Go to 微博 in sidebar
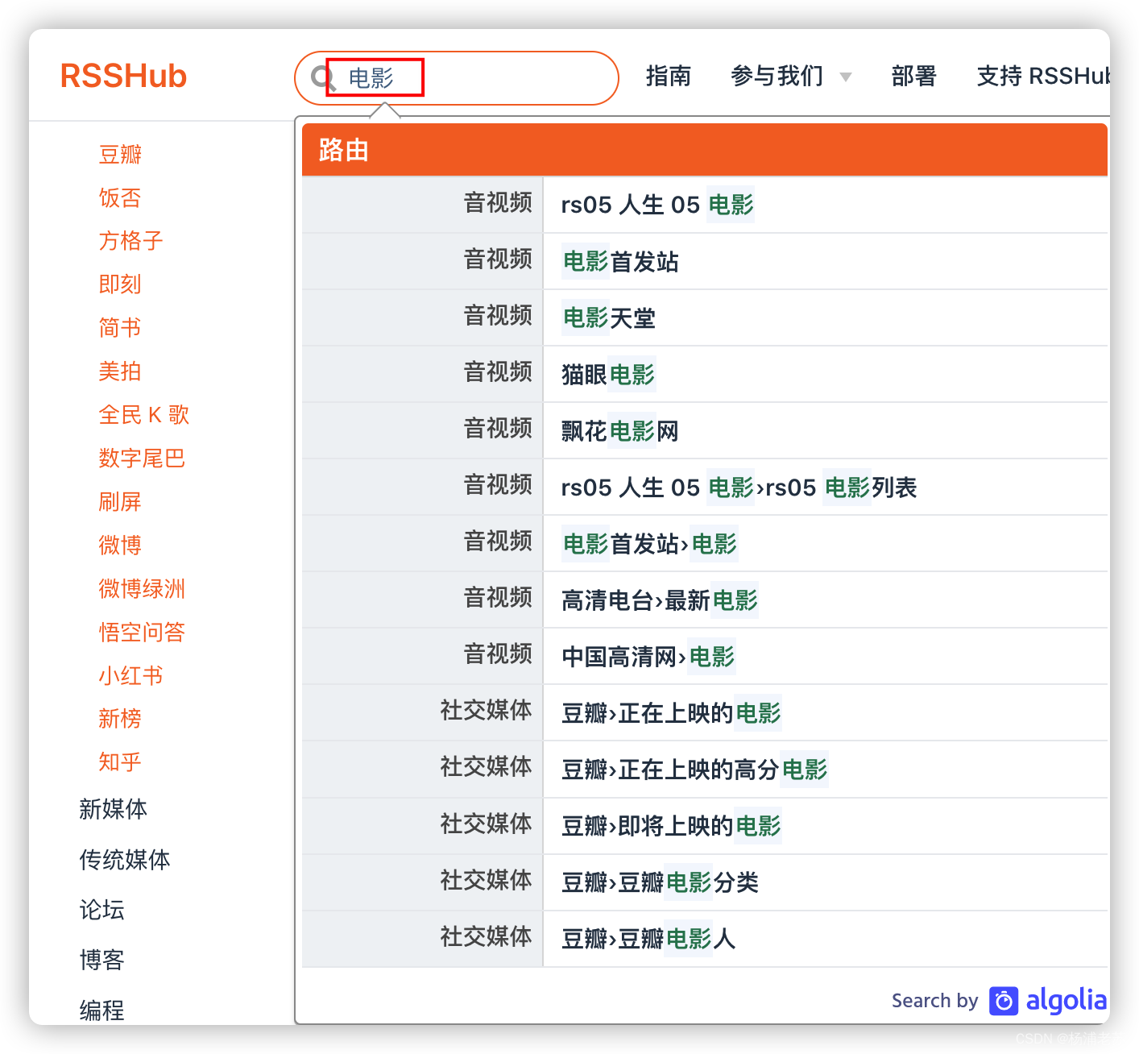This screenshot has height=1054, width=1139. 120,545
